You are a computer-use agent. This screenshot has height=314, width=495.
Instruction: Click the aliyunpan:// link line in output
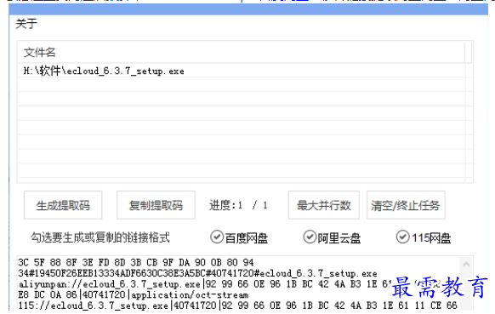point(205,284)
